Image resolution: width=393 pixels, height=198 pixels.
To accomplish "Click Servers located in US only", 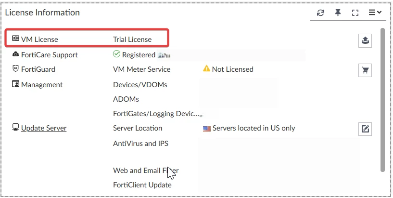I will coord(254,128).
